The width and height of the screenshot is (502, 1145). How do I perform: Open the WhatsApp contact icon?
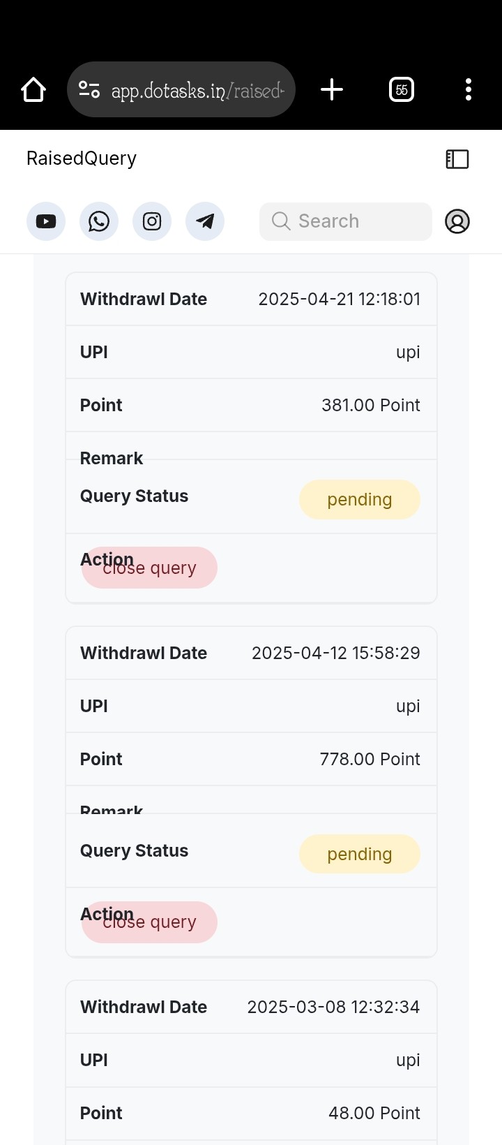coord(99,221)
